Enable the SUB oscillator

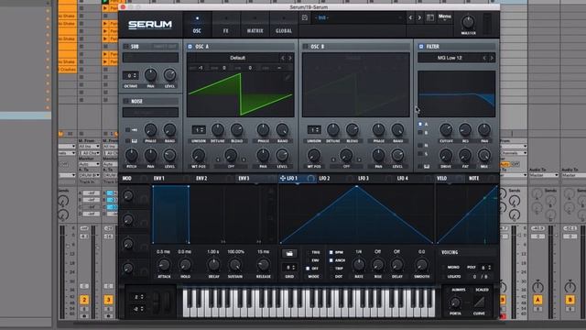pyautogui.click(x=126, y=47)
